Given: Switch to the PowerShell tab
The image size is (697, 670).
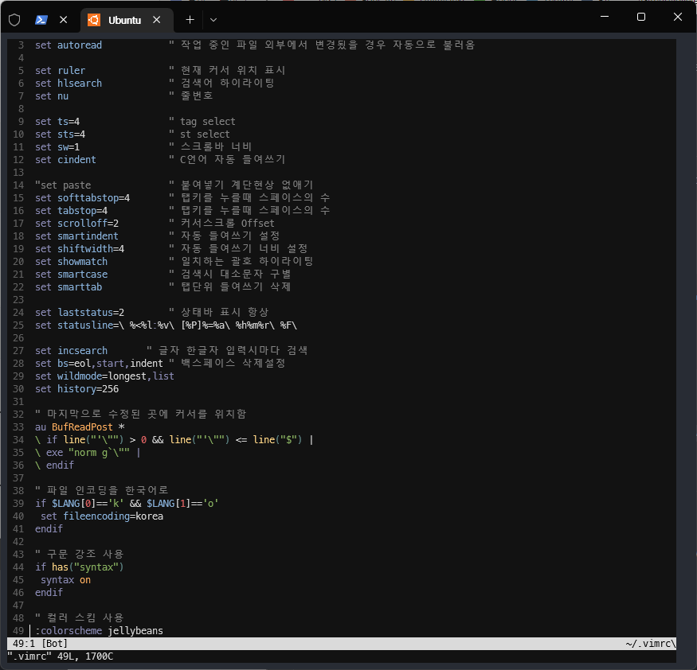Looking at the screenshot, I should pyautogui.click(x=41, y=20).
